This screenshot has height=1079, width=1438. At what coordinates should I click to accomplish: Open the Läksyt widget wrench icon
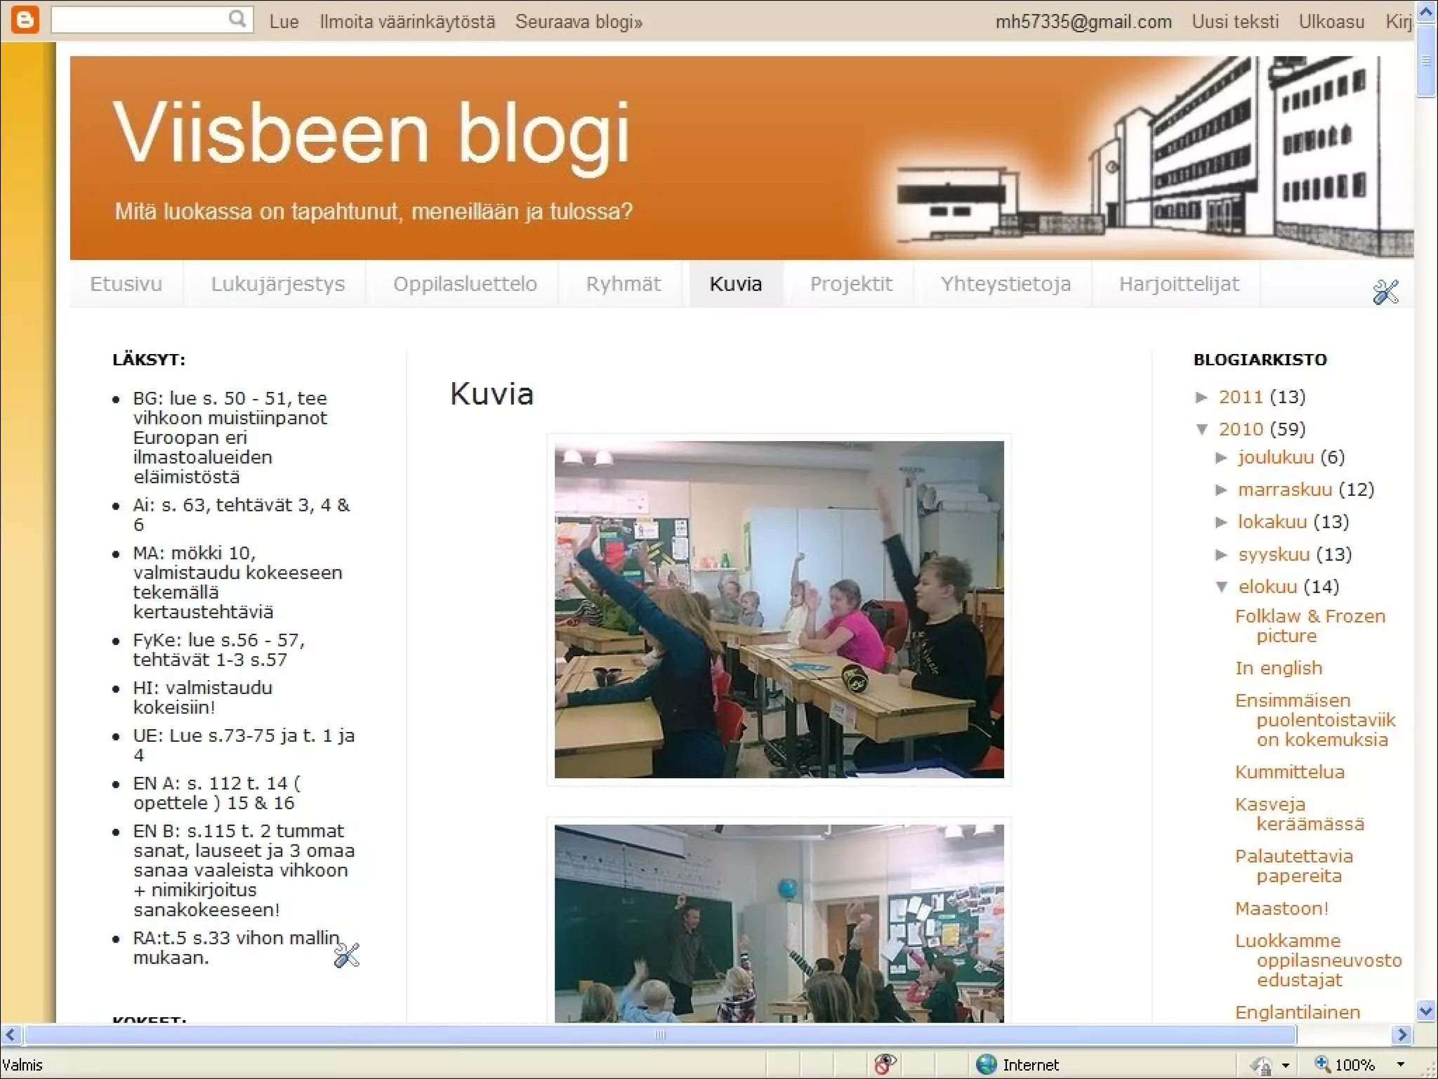point(346,955)
